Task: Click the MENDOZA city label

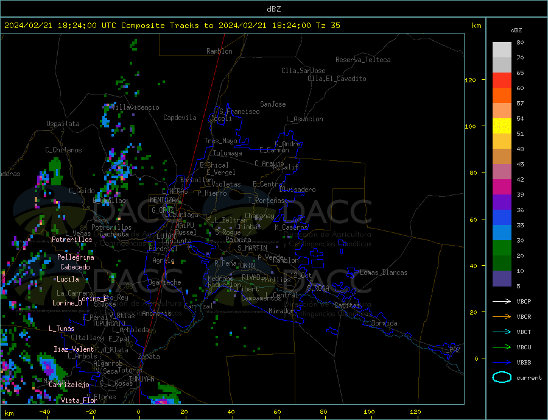Action: click(x=163, y=200)
